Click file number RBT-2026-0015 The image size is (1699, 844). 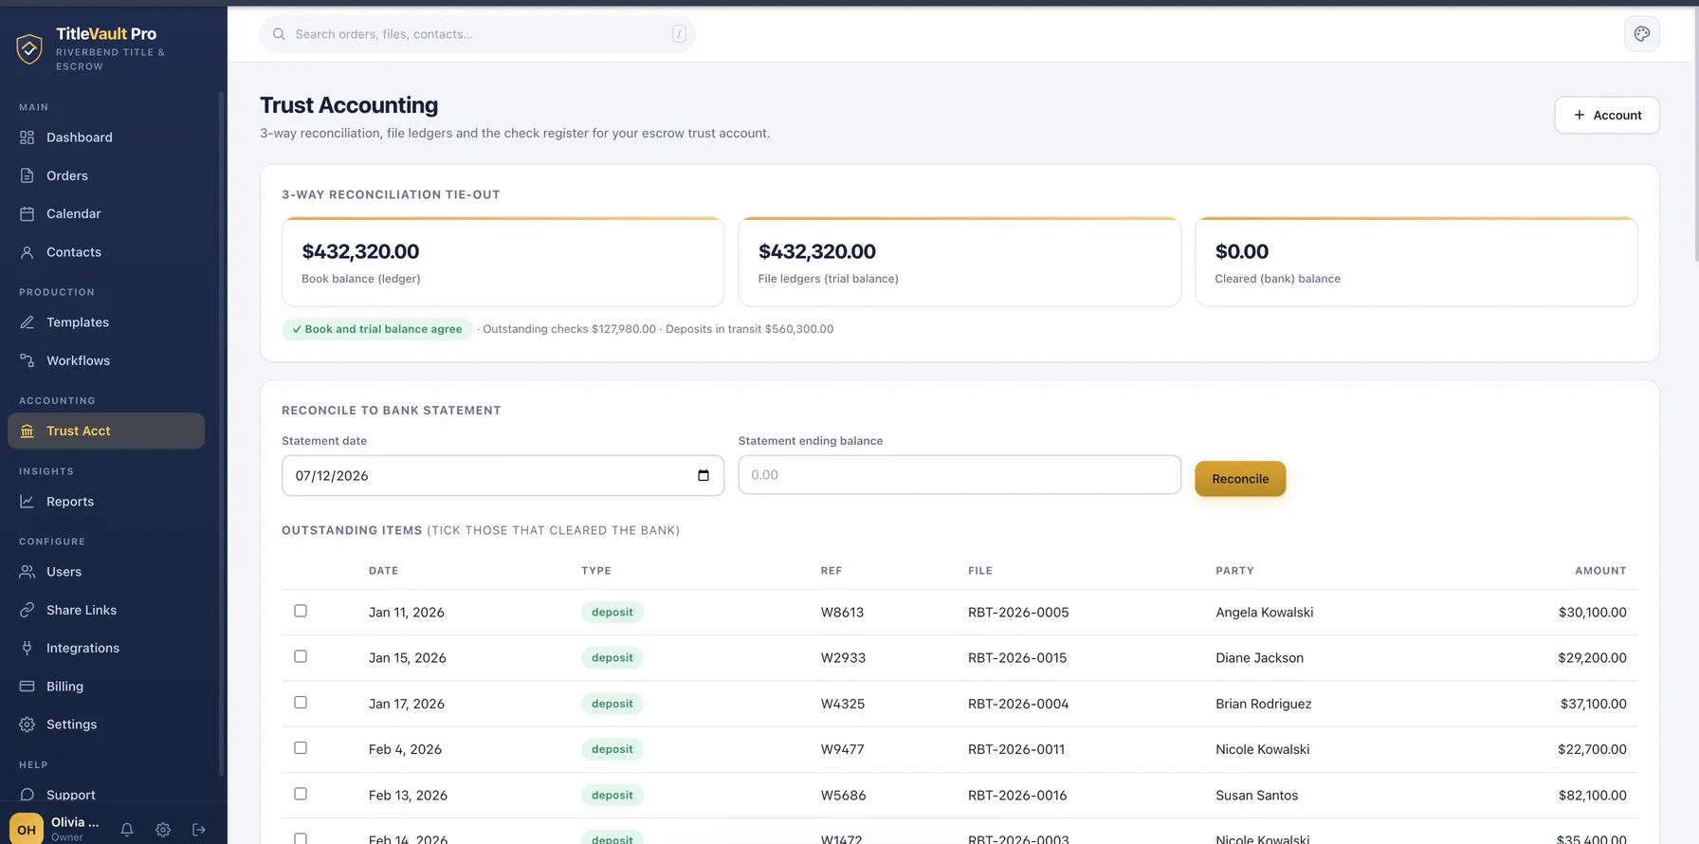pyautogui.click(x=1017, y=658)
